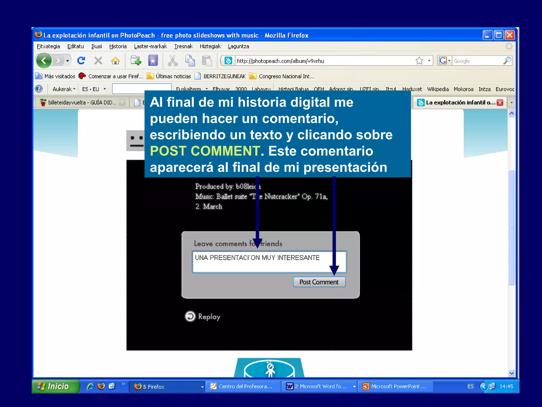Viewport: 542px width, 407px height.
Task: Bookmark page with the star icon
Action: 419,61
